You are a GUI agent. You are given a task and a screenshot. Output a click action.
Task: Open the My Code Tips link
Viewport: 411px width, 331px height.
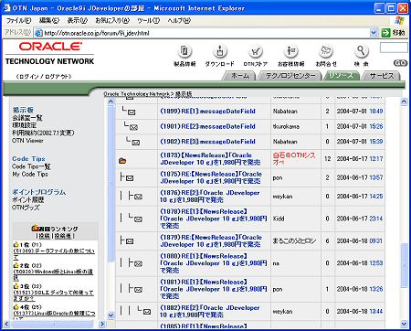pos(30,174)
